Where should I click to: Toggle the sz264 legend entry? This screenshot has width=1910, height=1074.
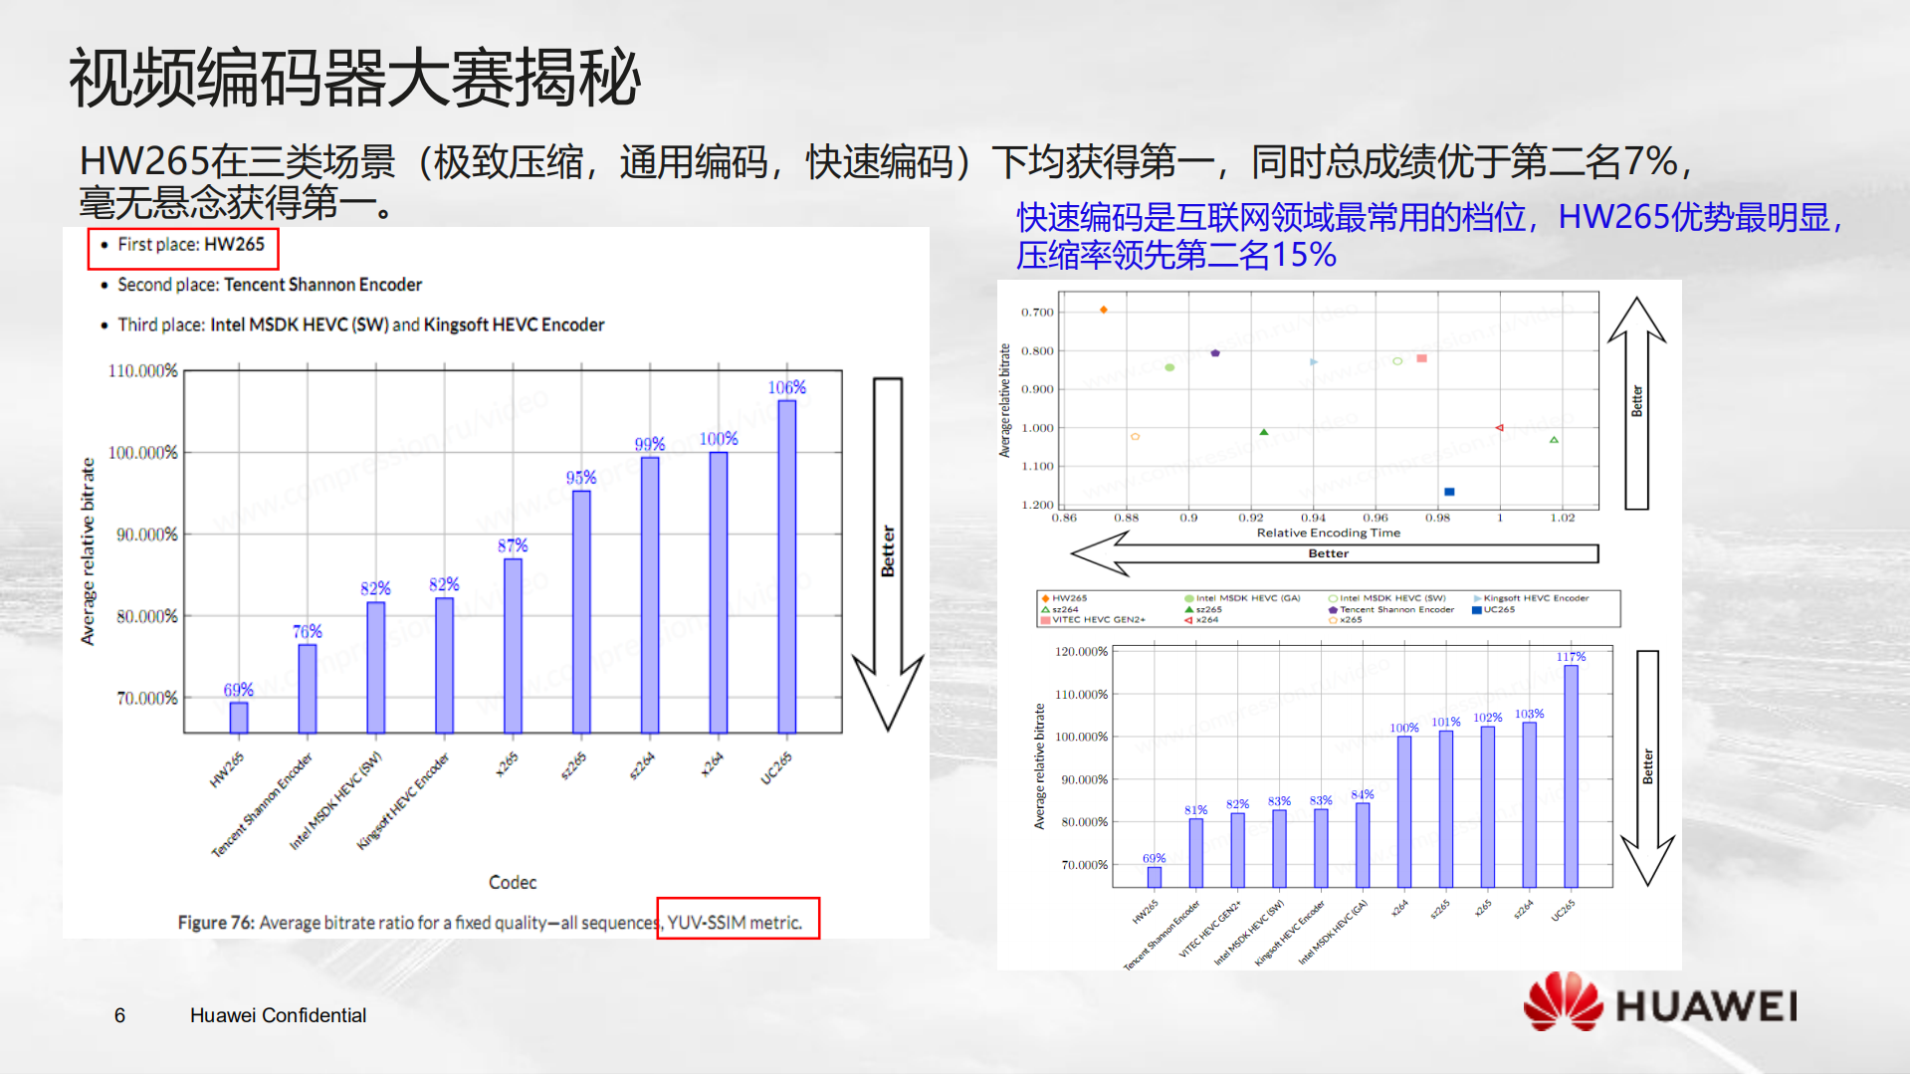click(1065, 609)
